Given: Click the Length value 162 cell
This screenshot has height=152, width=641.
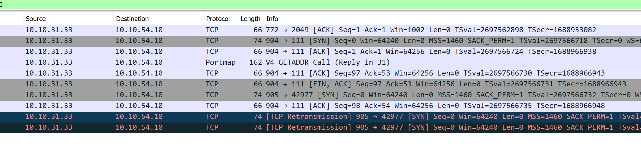Looking at the screenshot, I should pos(256,62).
